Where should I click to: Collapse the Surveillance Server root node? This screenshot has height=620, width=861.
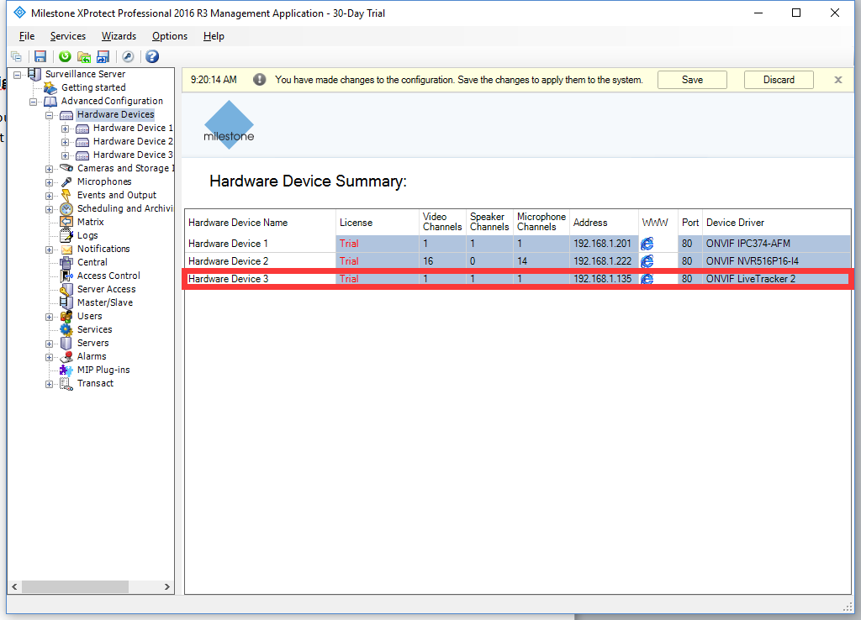18,75
